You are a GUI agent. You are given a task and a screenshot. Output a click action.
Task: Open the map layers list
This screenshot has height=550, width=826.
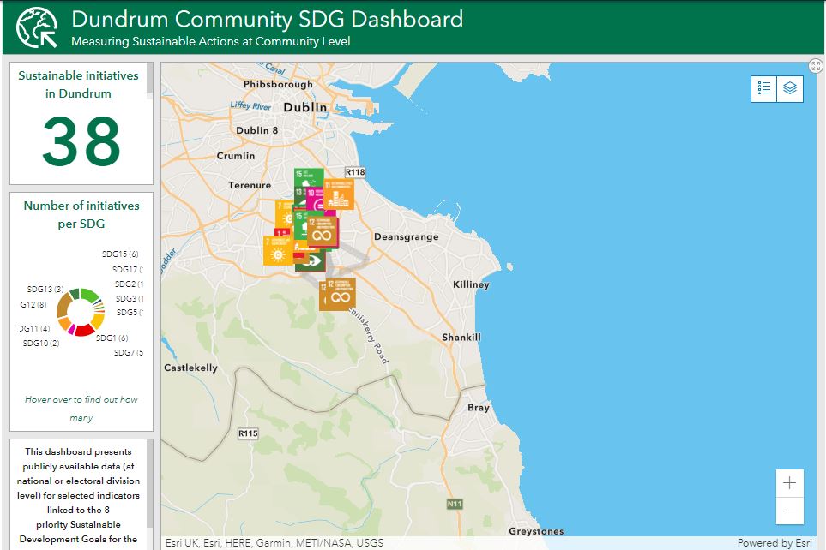[x=790, y=89]
